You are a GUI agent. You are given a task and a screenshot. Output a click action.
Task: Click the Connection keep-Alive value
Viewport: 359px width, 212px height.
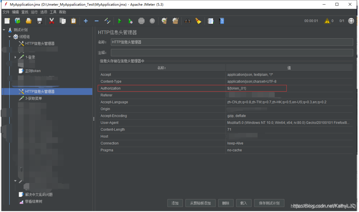click(x=235, y=143)
